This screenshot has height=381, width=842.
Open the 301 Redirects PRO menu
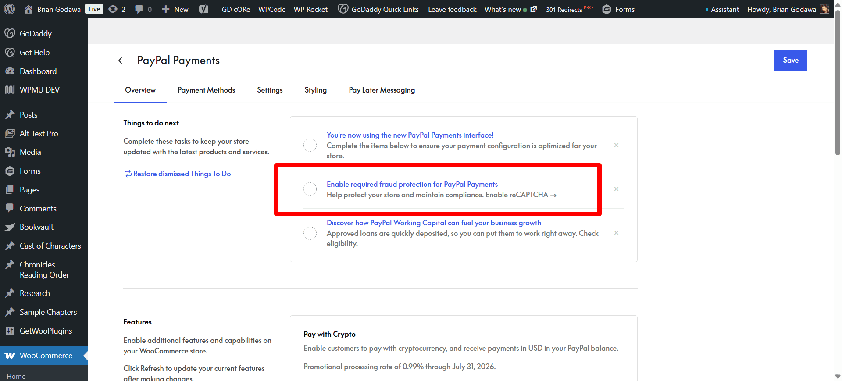tap(569, 9)
